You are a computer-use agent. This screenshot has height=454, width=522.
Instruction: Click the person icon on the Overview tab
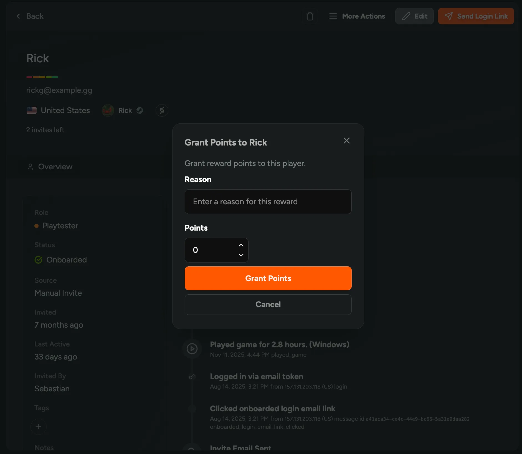(x=30, y=167)
